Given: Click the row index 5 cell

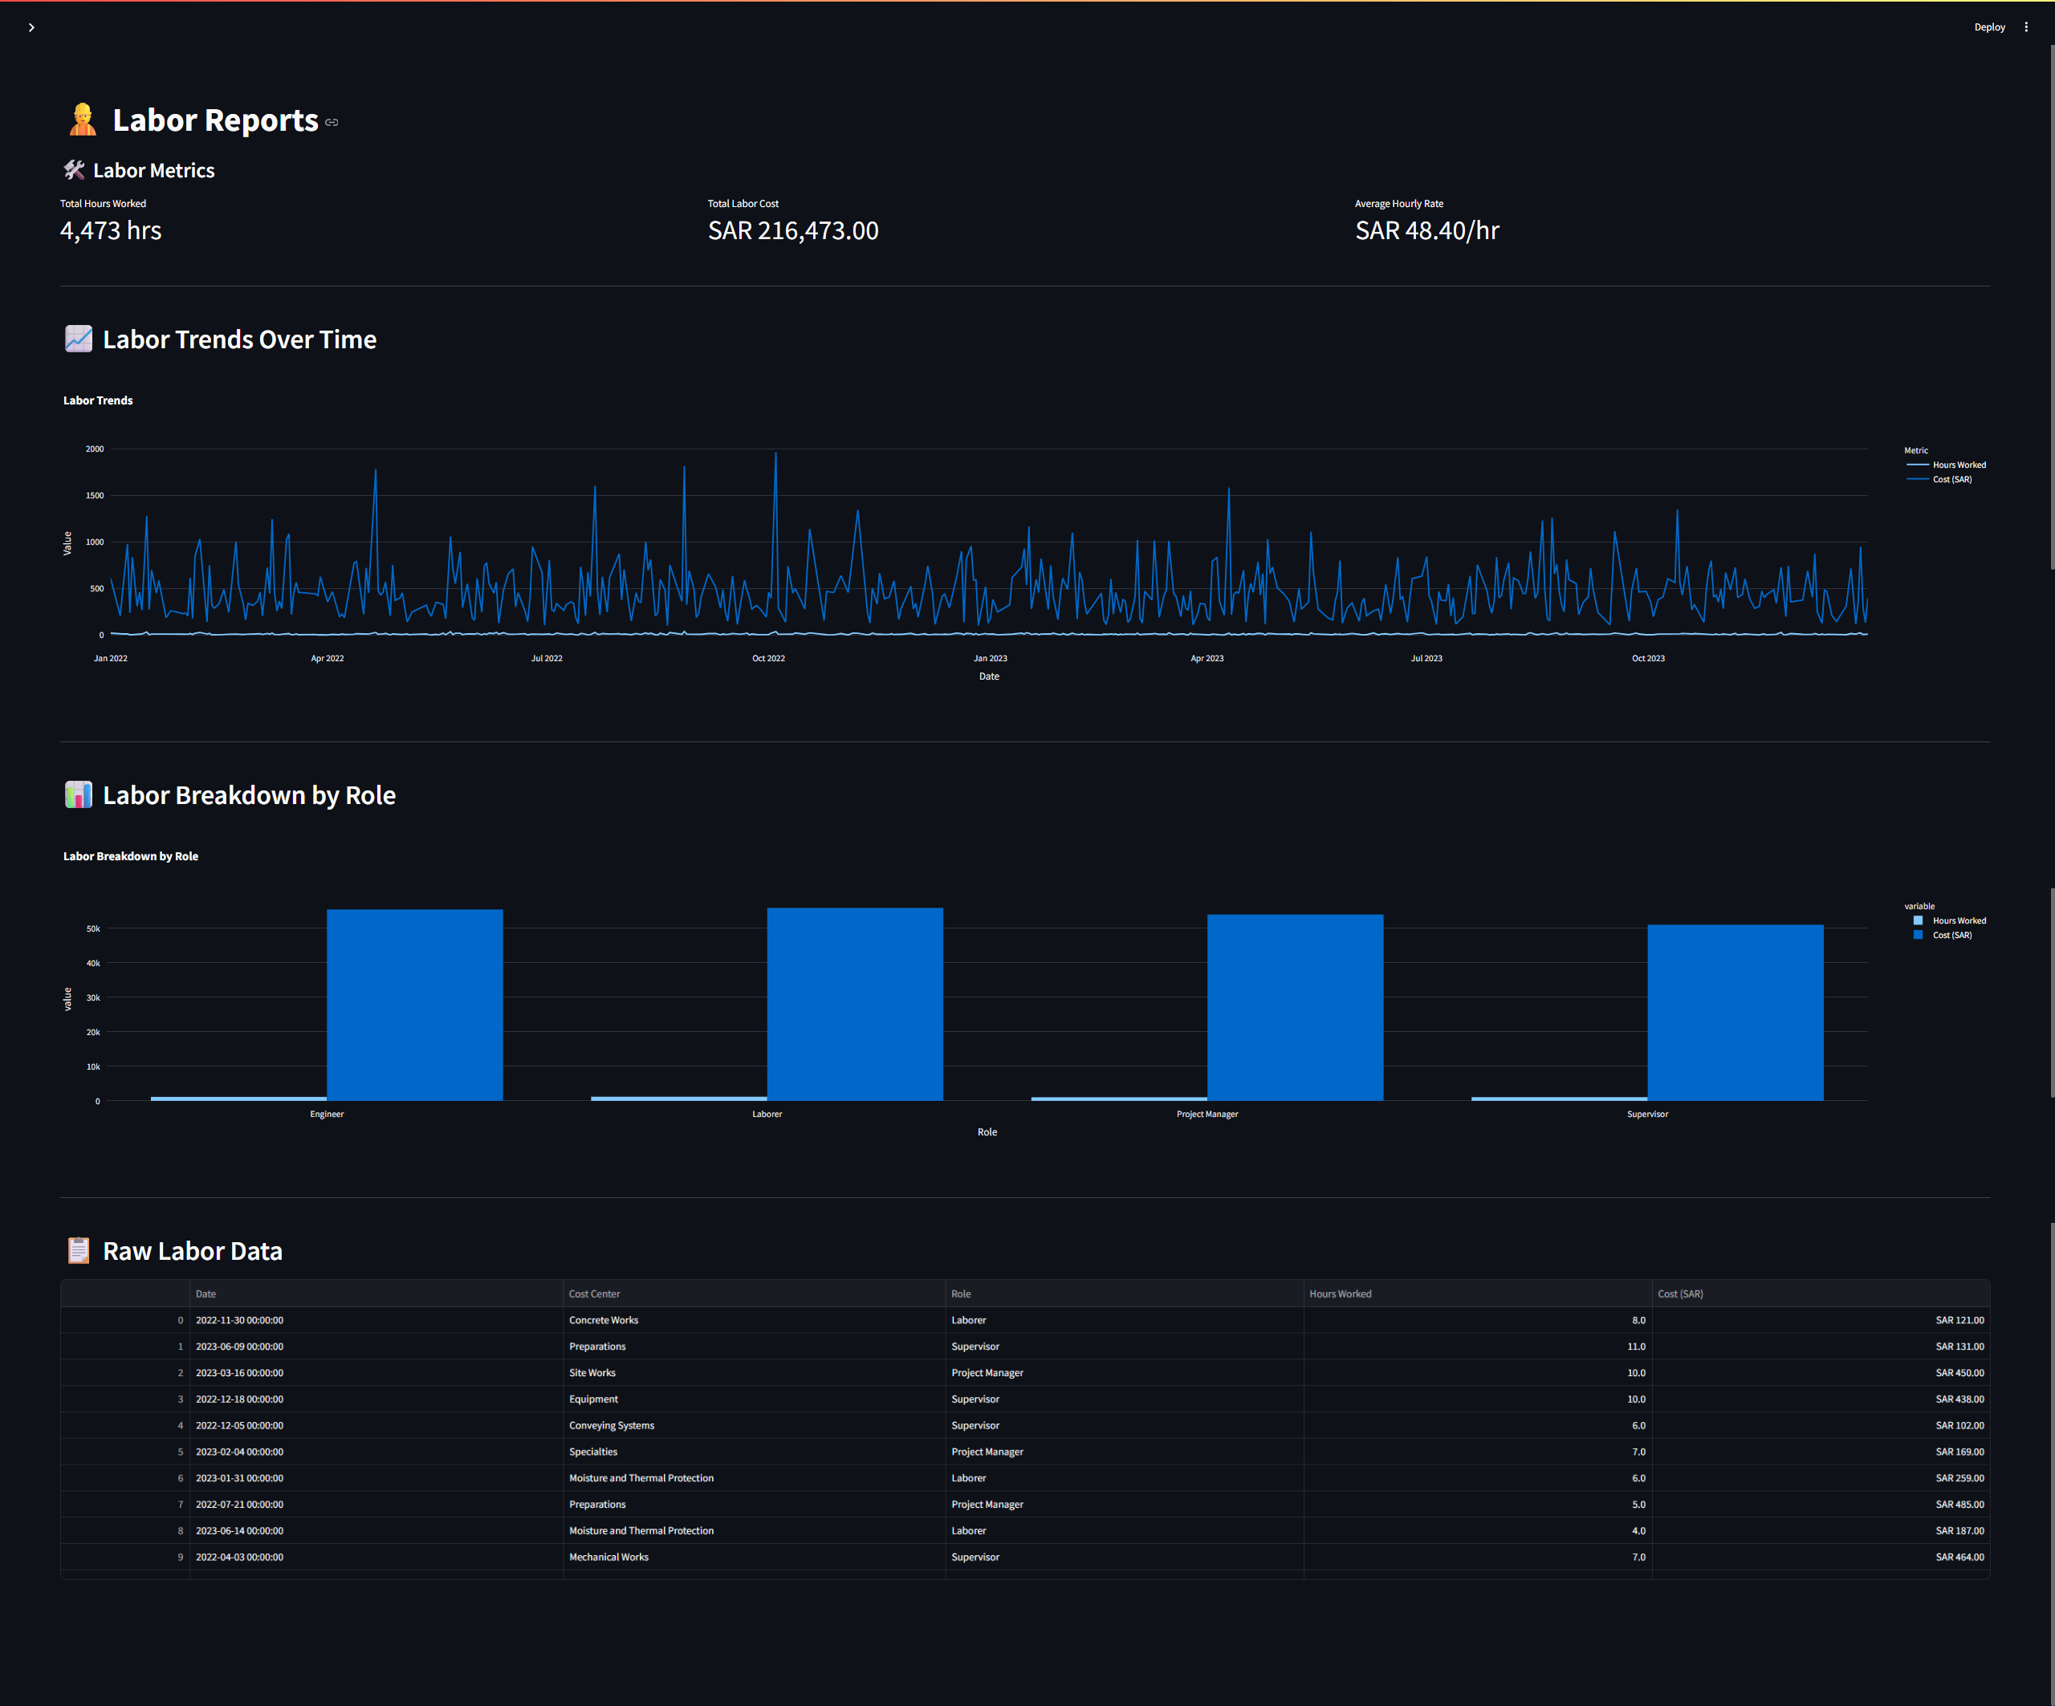Looking at the screenshot, I should [125, 1452].
